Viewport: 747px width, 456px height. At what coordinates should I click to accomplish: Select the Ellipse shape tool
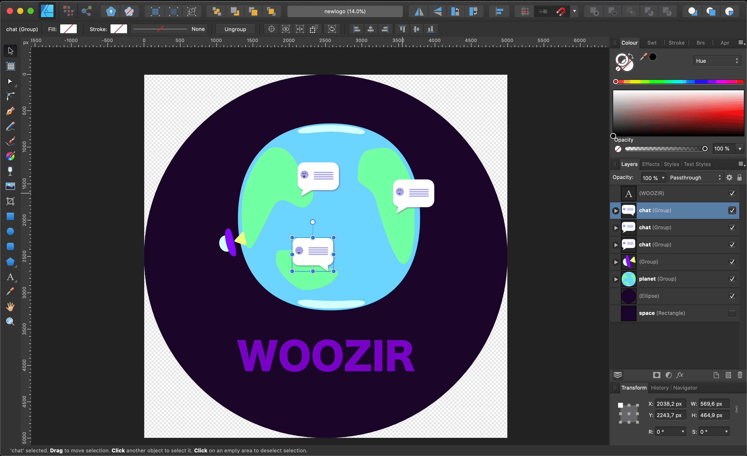10,231
